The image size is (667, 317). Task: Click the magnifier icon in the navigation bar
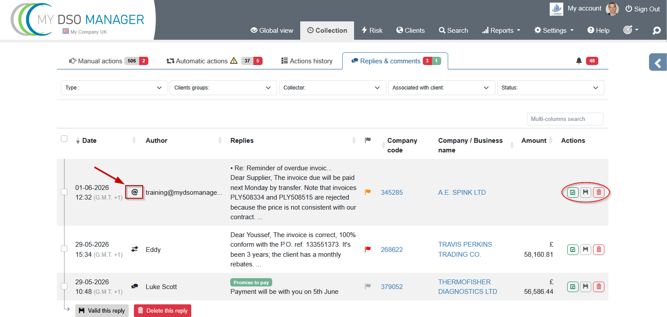tap(656, 31)
